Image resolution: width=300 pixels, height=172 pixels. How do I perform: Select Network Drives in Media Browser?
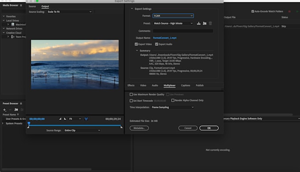[14, 29]
